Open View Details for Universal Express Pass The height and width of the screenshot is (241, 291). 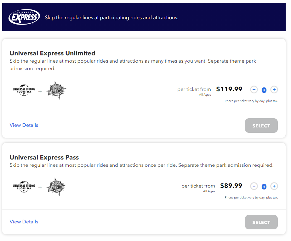[24, 222]
